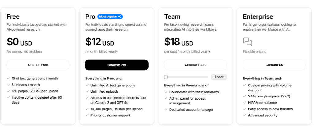Click checkmark beside SAML single sign-on
This screenshot has height=128, width=314.
coord(244,96)
